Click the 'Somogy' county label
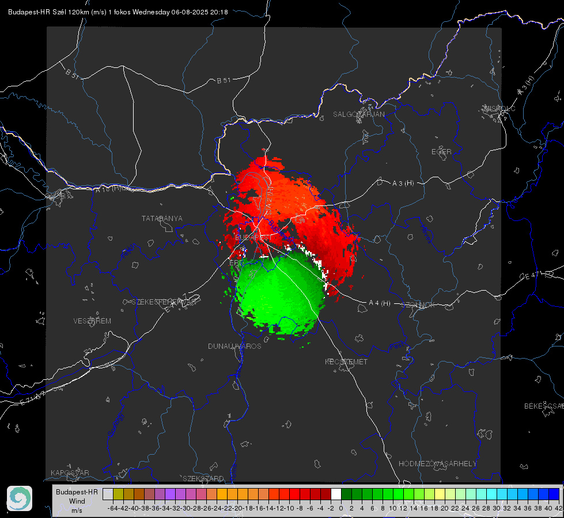The image size is (564, 518). click(115, 425)
